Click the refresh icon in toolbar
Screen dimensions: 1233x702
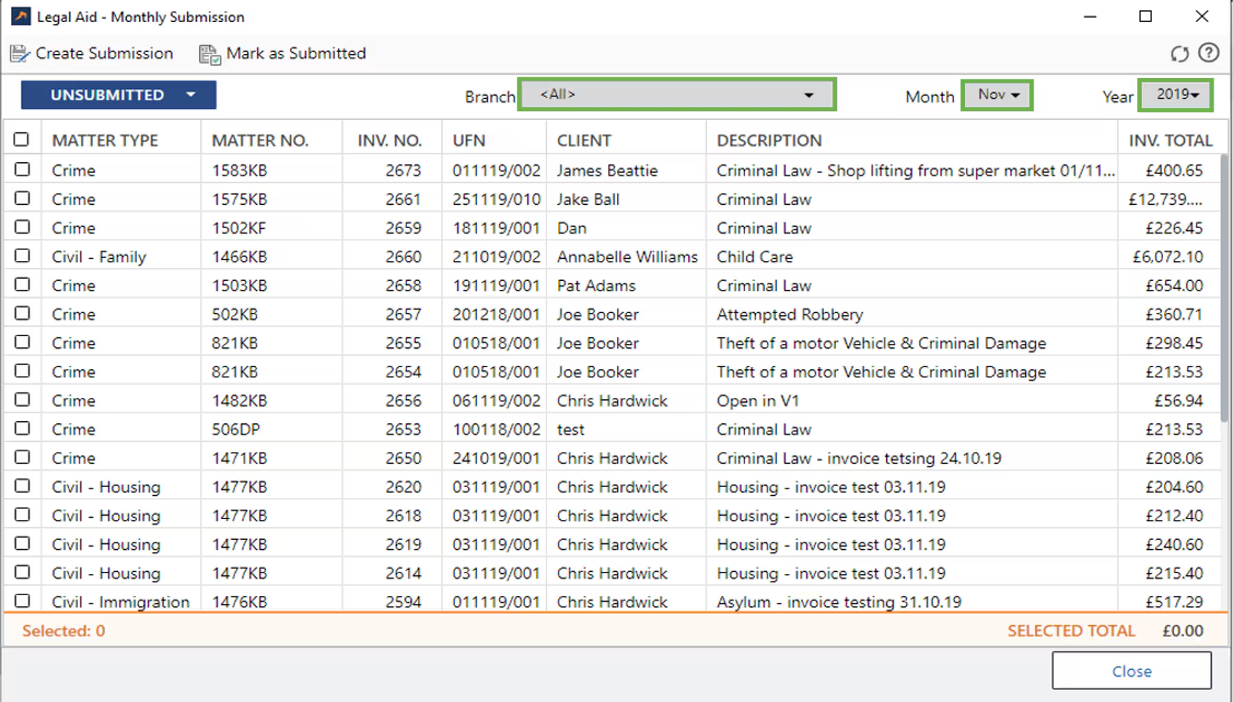1179,53
